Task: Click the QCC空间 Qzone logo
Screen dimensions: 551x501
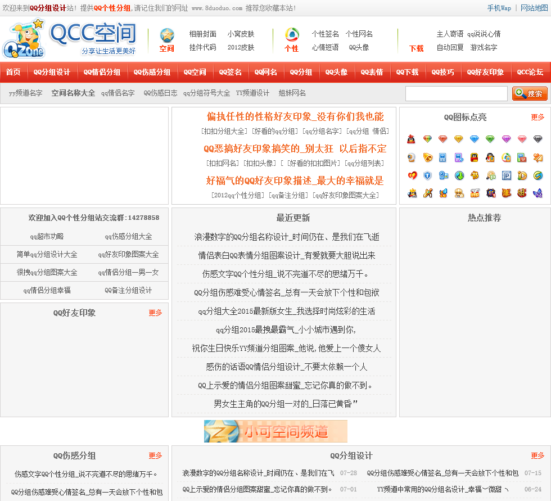Action: 70,39
